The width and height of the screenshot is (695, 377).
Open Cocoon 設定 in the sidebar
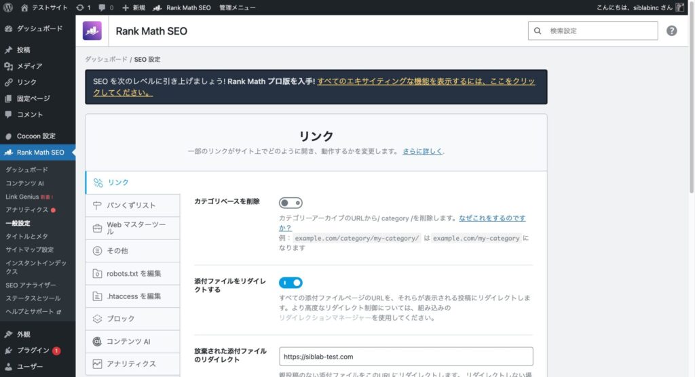click(38, 136)
